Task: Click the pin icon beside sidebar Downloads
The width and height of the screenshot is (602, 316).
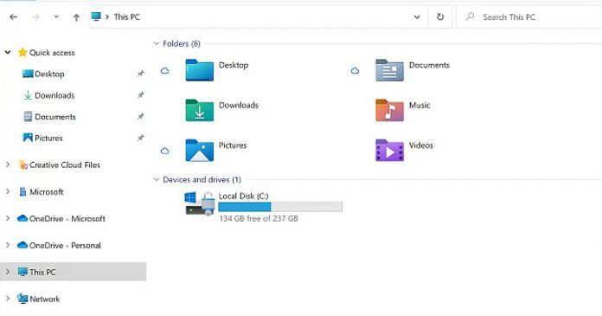Action: [141, 94]
